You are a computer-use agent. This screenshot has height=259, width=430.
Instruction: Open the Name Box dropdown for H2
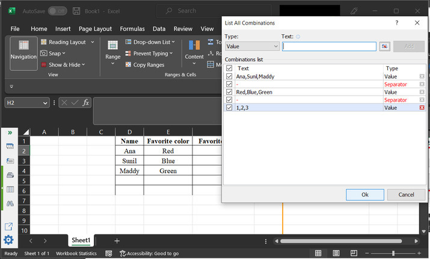point(46,103)
